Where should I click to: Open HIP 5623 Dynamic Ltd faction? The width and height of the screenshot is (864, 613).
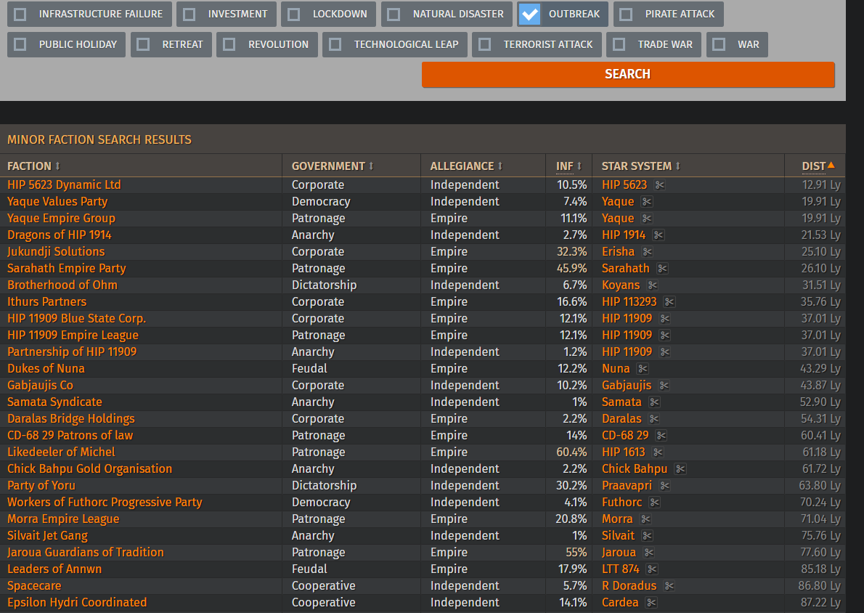click(x=64, y=185)
